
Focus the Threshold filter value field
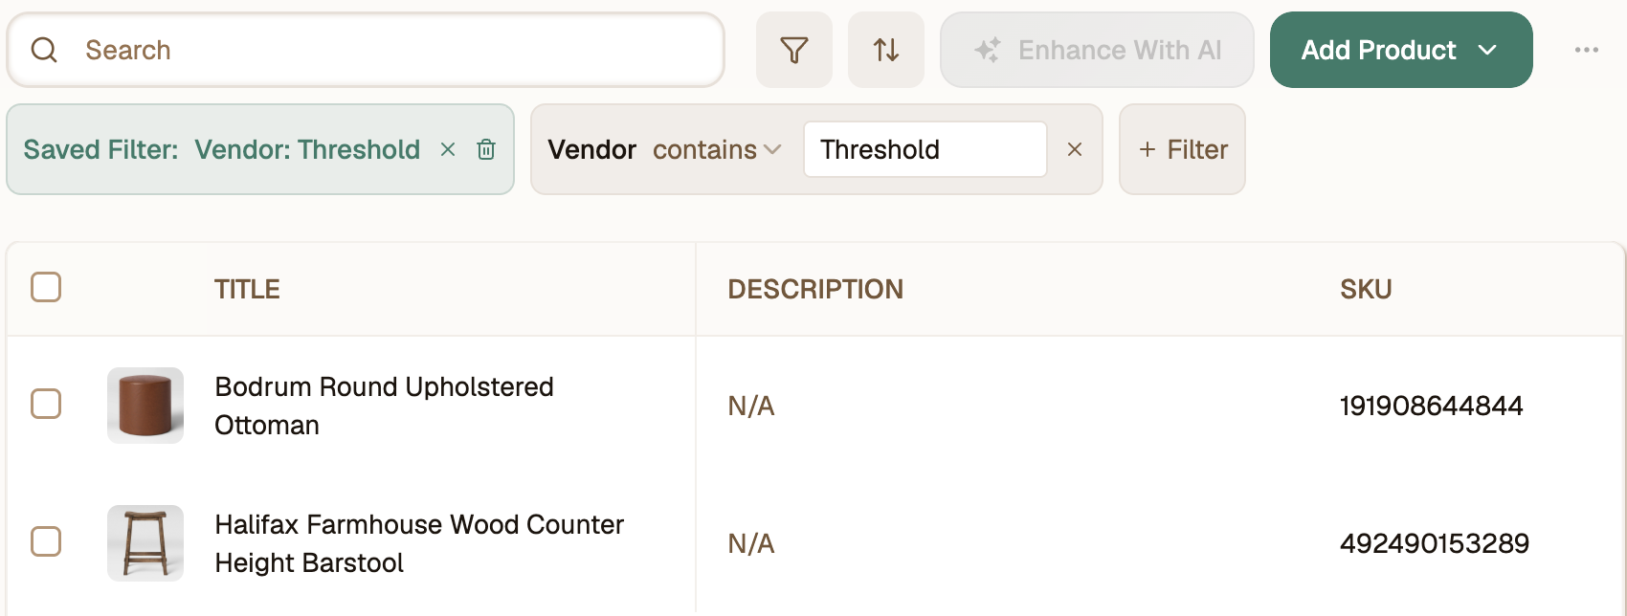[925, 149]
